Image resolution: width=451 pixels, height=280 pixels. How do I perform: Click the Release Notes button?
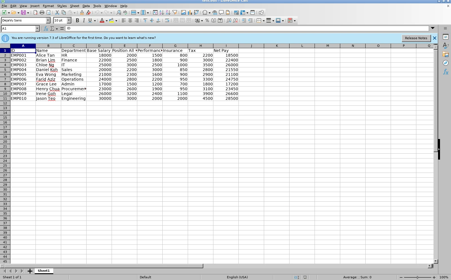click(x=416, y=38)
